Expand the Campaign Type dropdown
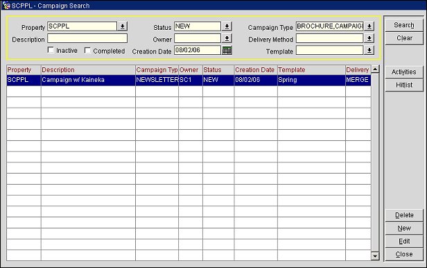This screenshot has width=427, height=268. [369, 26]
